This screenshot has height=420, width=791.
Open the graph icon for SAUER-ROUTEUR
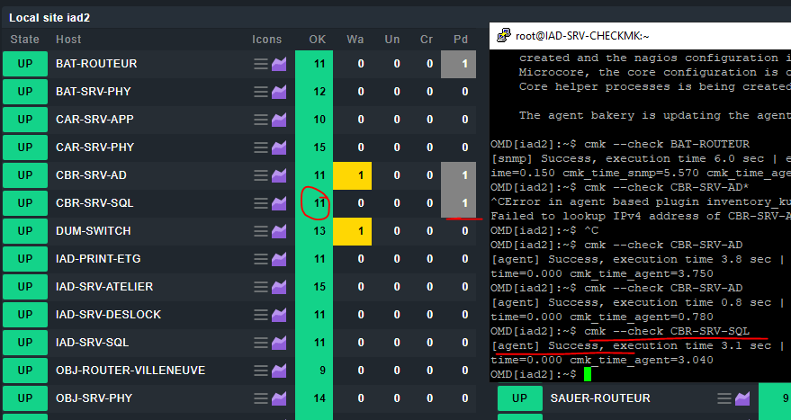click(743, 398)
